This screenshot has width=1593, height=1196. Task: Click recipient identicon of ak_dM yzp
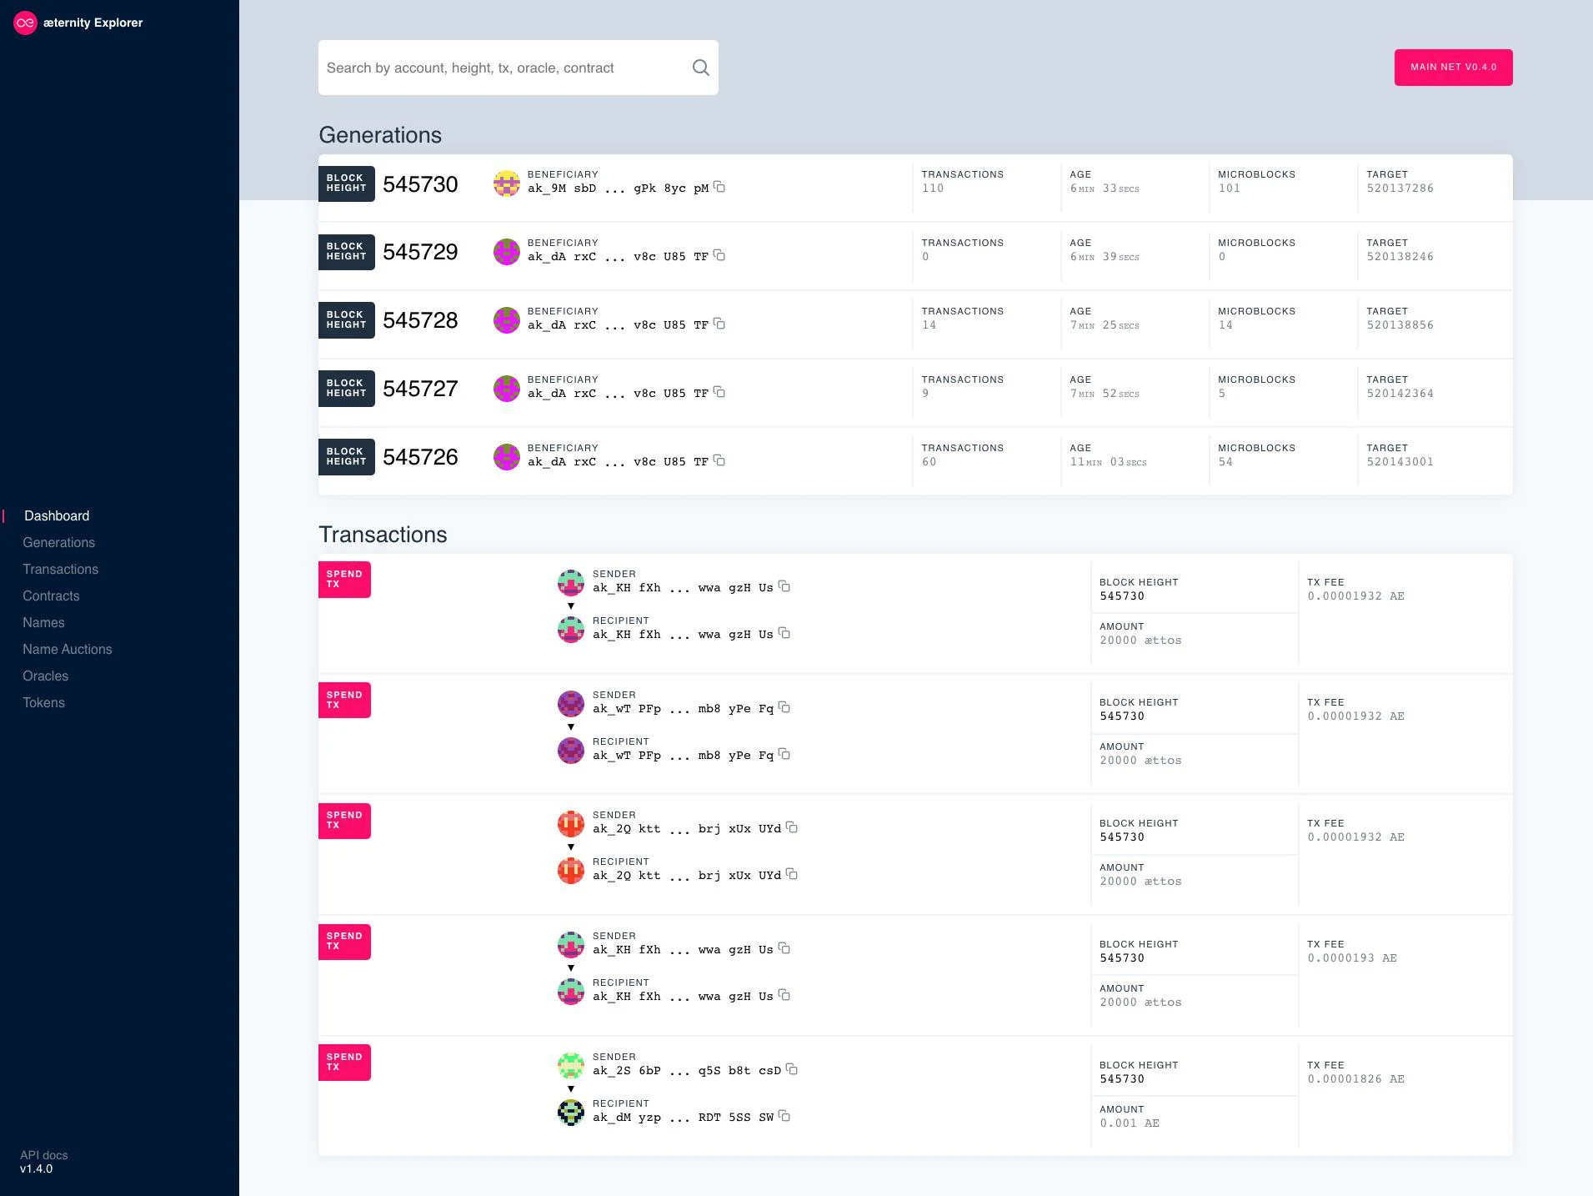tap(571, 1113)
